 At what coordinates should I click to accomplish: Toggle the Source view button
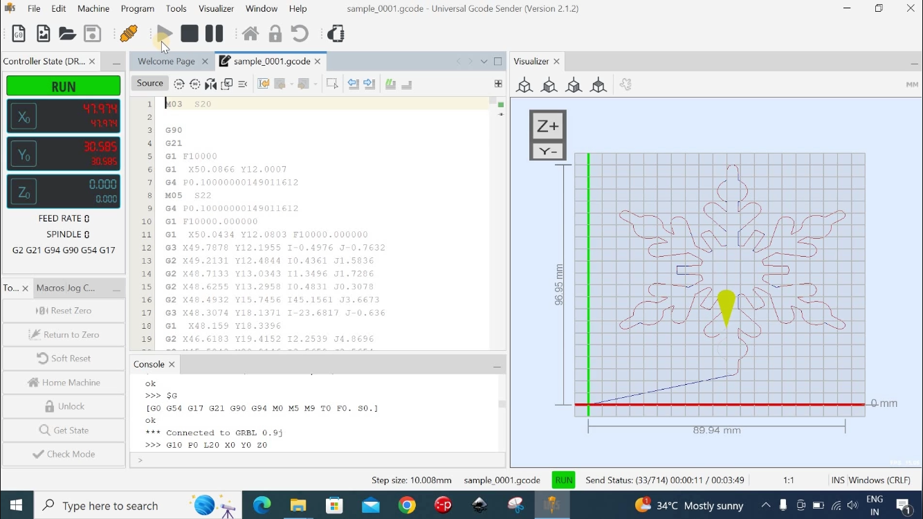point(149,83)
